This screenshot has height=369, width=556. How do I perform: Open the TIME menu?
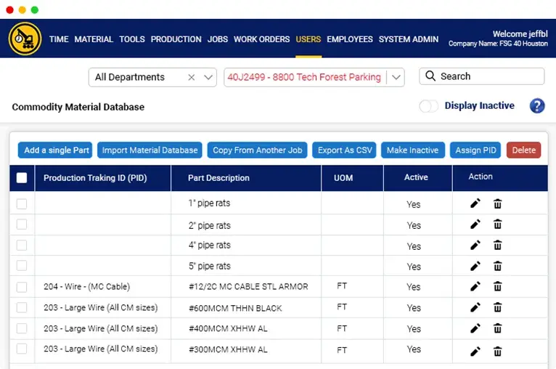(x=59, y=39)
